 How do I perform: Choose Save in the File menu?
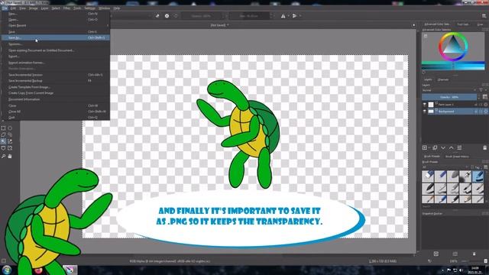point(56,32)
